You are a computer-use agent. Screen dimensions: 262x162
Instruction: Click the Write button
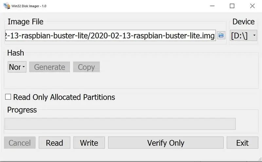point(89,143)
